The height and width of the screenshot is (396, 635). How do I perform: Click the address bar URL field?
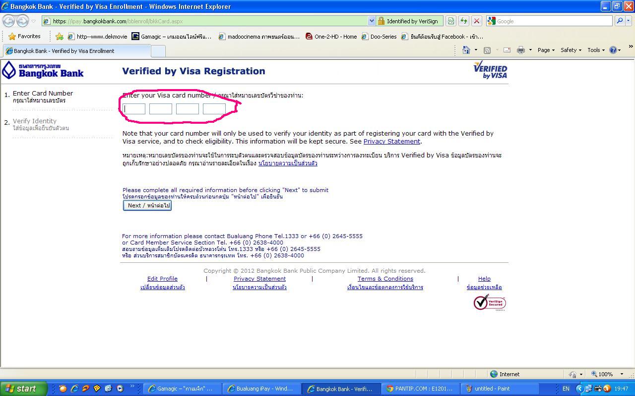point(204,21)
